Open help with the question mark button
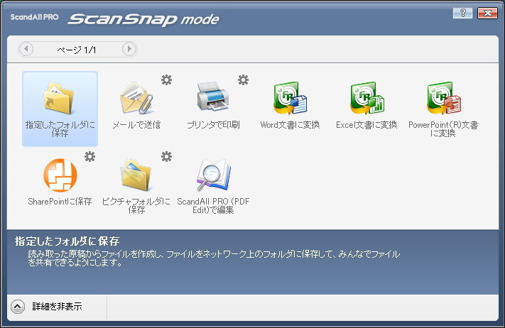This screenshot has width=505, height=328. (463, 13)
